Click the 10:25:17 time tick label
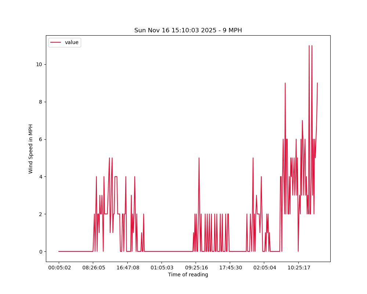 coord(298,268)
